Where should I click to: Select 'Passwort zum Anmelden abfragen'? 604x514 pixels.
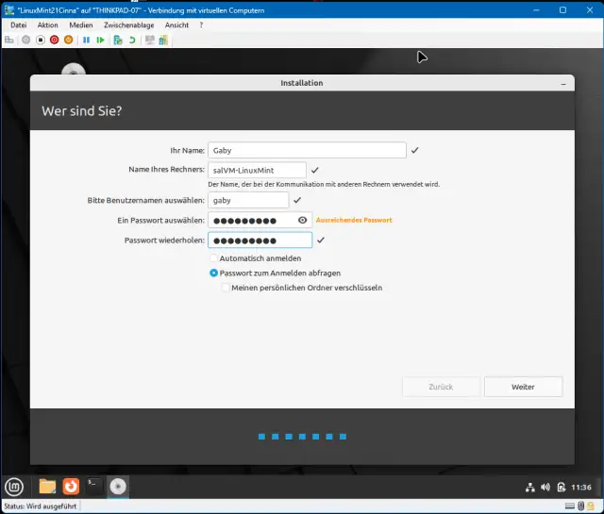(213, 273)
